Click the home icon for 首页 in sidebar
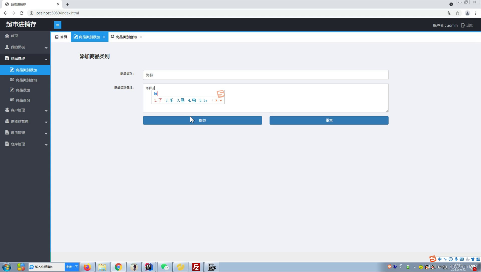Image resolution: width=481 pixels, height=272 pixels. pyautogui.click(x=7, y=36)
